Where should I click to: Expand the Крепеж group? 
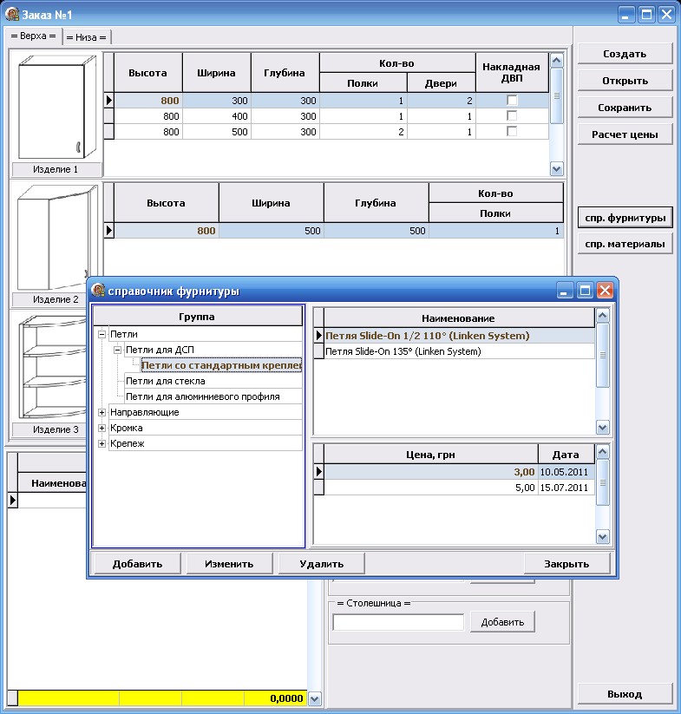point(102,443)
